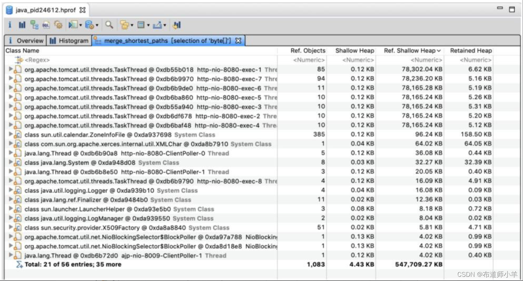Screen dimensions: 523x281
Task: Click the class icon of X509Factory row
Action: pyautogui.click(x=18, y=228)
